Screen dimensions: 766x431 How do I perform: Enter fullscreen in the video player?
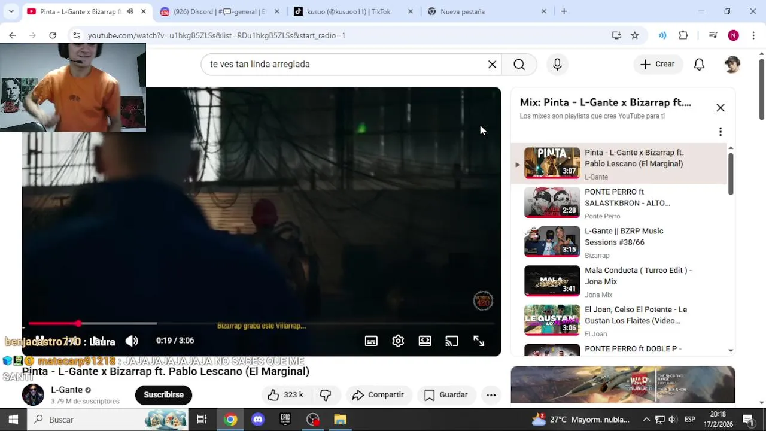pos(479,341)
